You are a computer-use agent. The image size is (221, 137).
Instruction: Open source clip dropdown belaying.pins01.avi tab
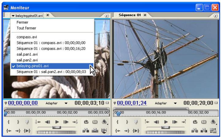[27, 16]
